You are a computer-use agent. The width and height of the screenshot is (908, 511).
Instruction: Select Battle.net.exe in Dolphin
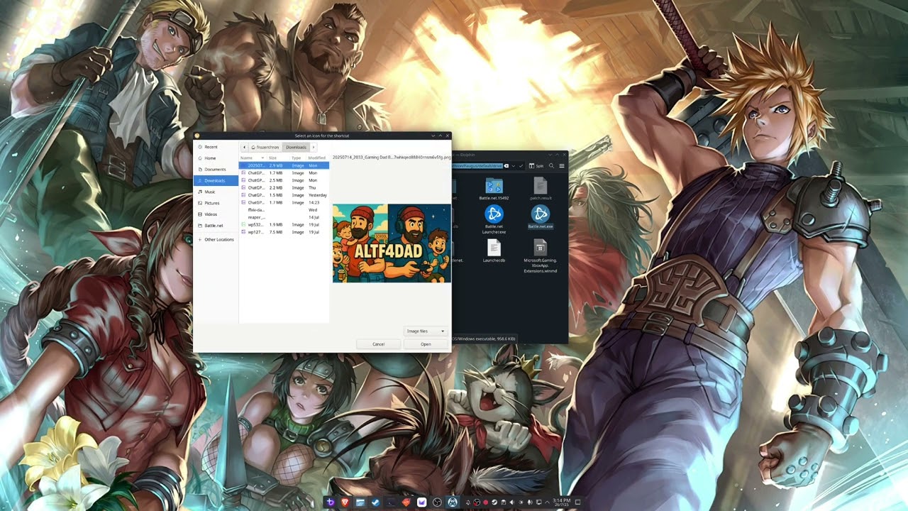point(541,216)
